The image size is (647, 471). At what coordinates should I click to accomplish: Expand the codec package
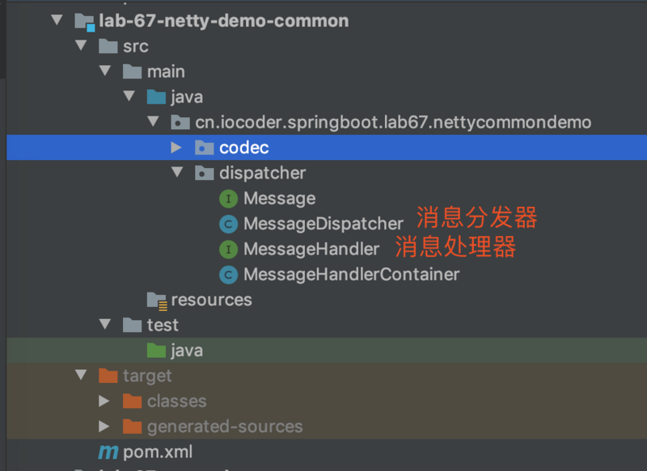(x=175, y=147)
